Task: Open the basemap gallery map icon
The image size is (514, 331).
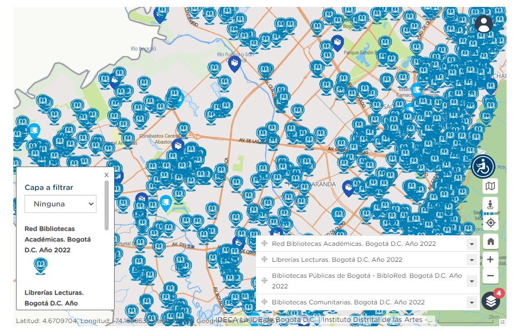Action: click(491, 186)
